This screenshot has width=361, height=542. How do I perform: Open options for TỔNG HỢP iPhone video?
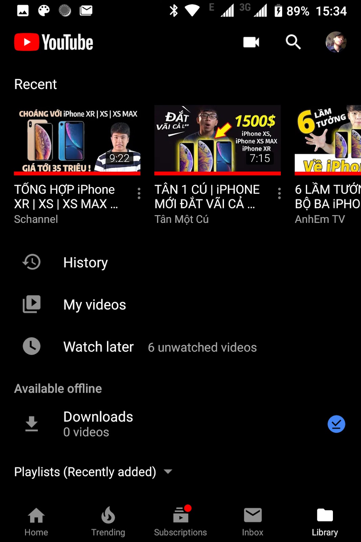139,193
